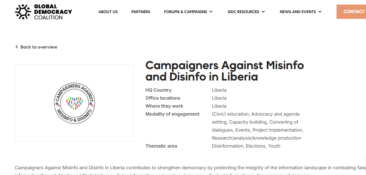366x175 pixels.
Task: Click the organization description paragraph
Action: pos(189,168)
